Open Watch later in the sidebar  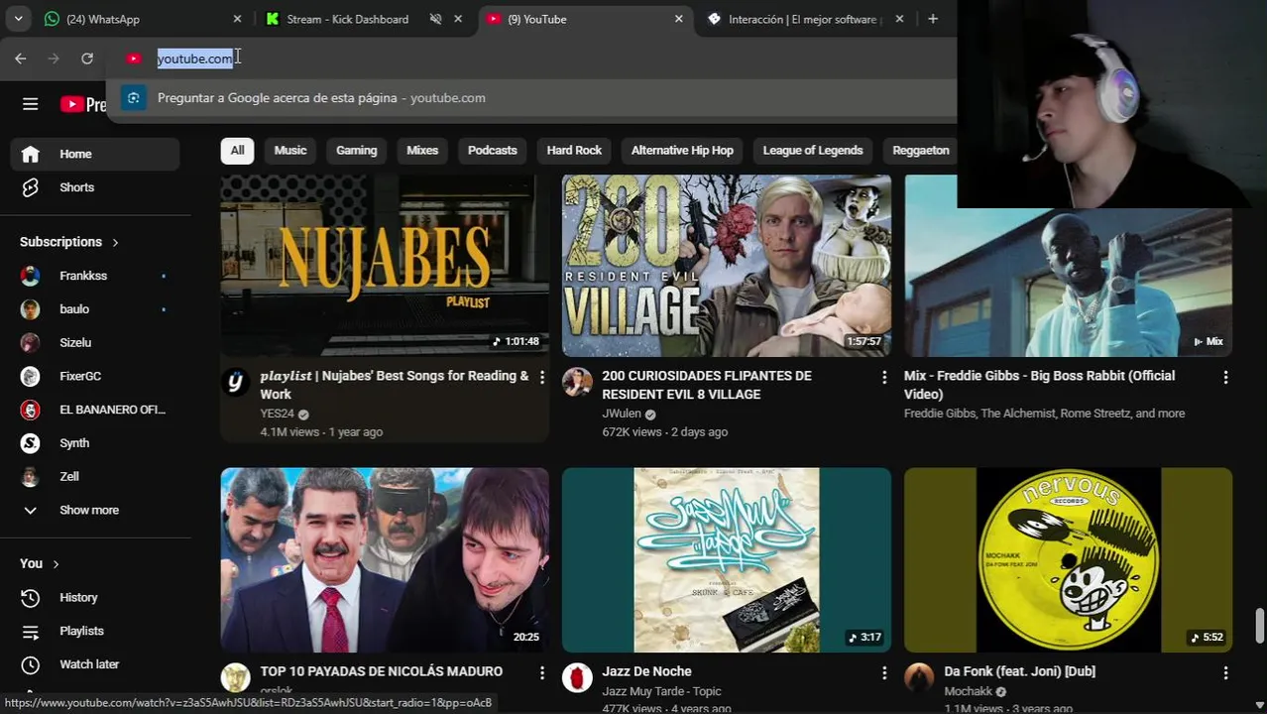(x=95, y=664)
